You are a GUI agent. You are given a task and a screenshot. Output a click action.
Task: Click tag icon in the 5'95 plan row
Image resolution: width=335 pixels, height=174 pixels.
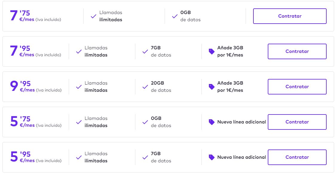click(x=212, y=157)
